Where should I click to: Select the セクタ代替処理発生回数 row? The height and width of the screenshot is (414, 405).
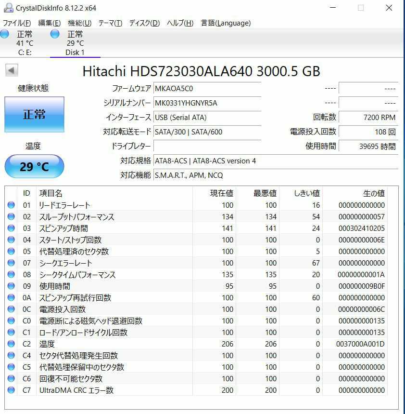pos(196,356)
